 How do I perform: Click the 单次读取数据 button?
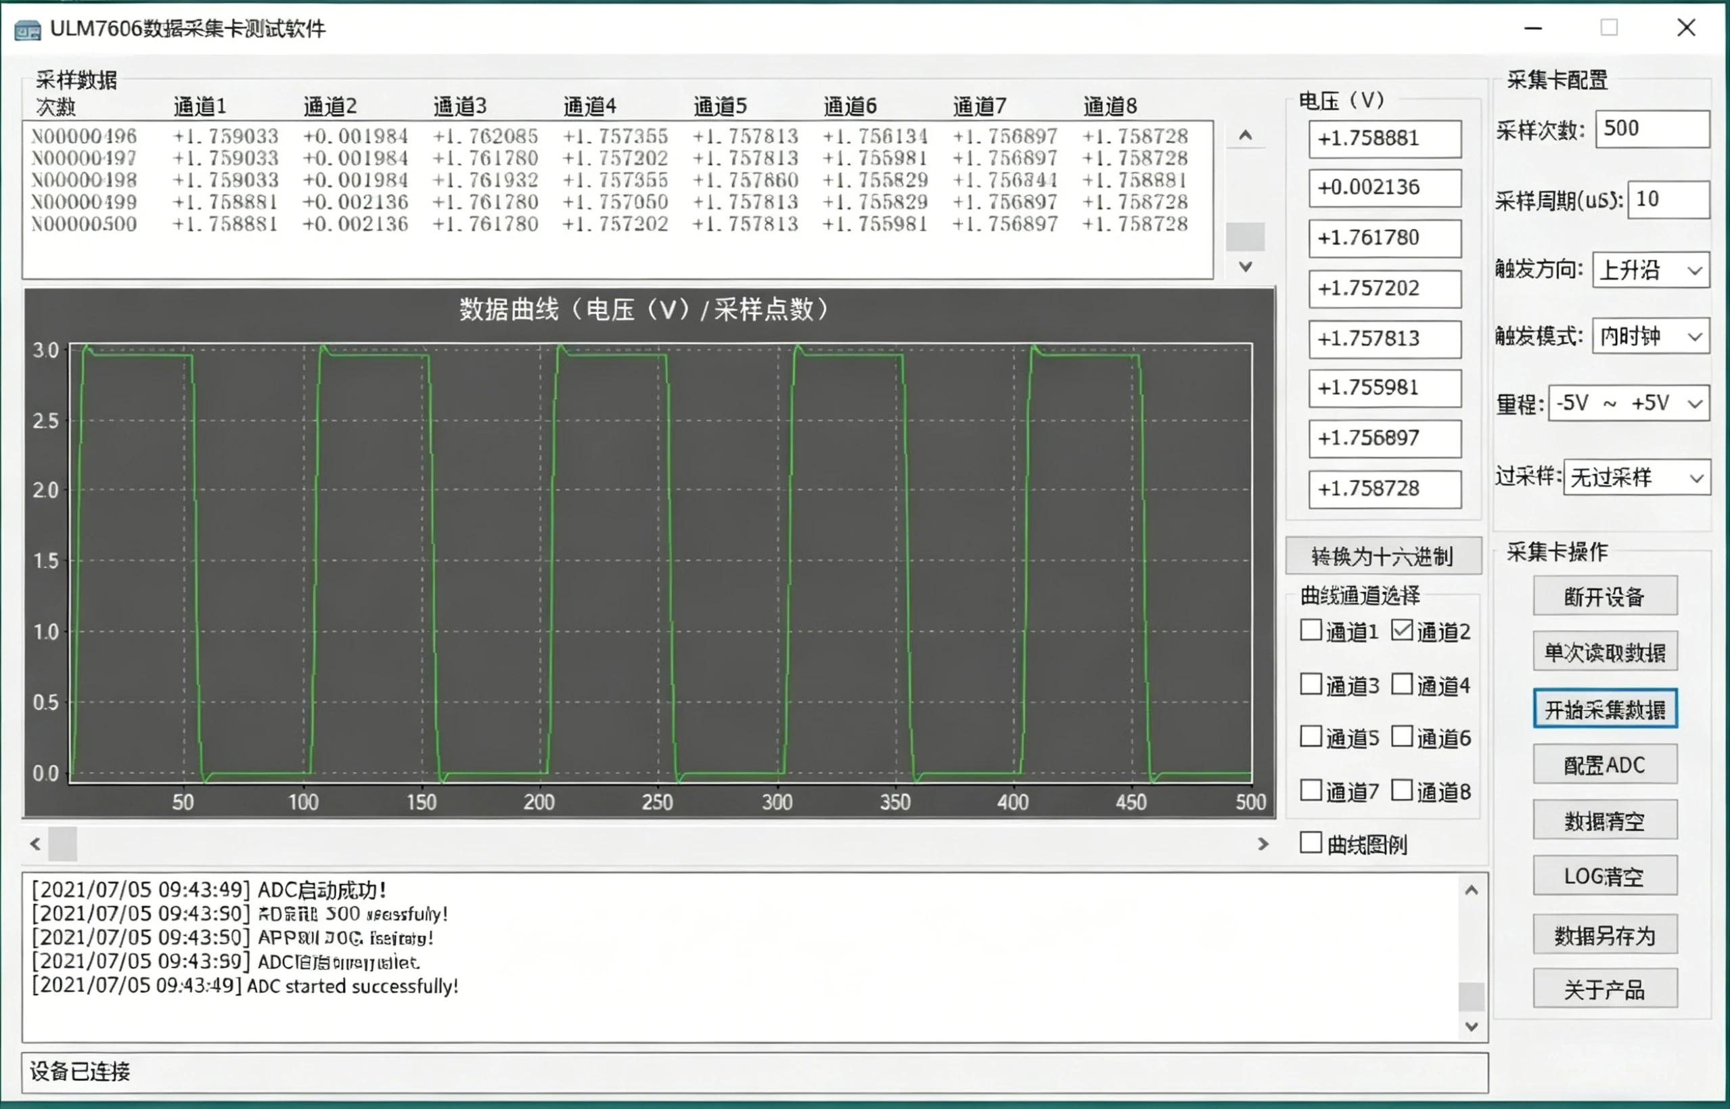coord(1605,652)
